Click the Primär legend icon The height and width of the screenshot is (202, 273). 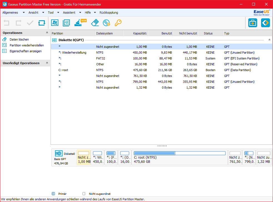tap(53, 194)
